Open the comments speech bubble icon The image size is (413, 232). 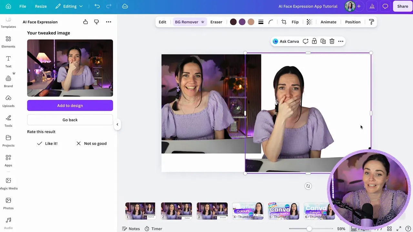tap(385, 6)
